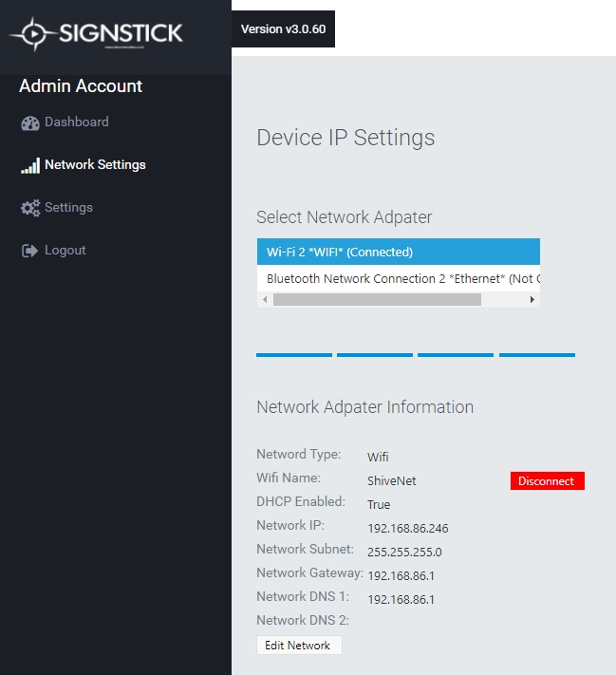This screenshot has height=675, width=616.
Task: Click the adapter list horizontal scrollbar thumb
Action: [377, 299]
